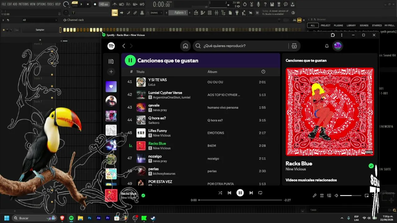Toggle repeat in Spotify player
This screenshot has height=223, width=397.
click(260, 193)
